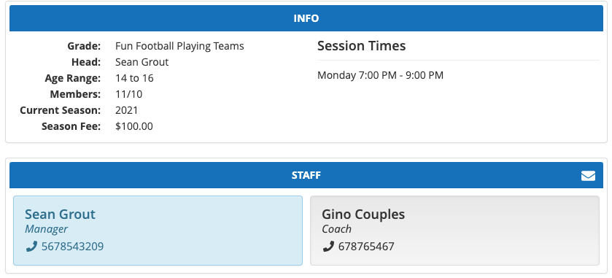Select the Coach role label under Gino Couples

coord(336,229)
